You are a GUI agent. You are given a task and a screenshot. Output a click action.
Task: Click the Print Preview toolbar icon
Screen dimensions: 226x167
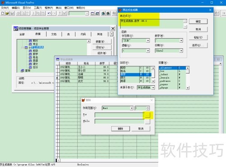coord(23,13)
